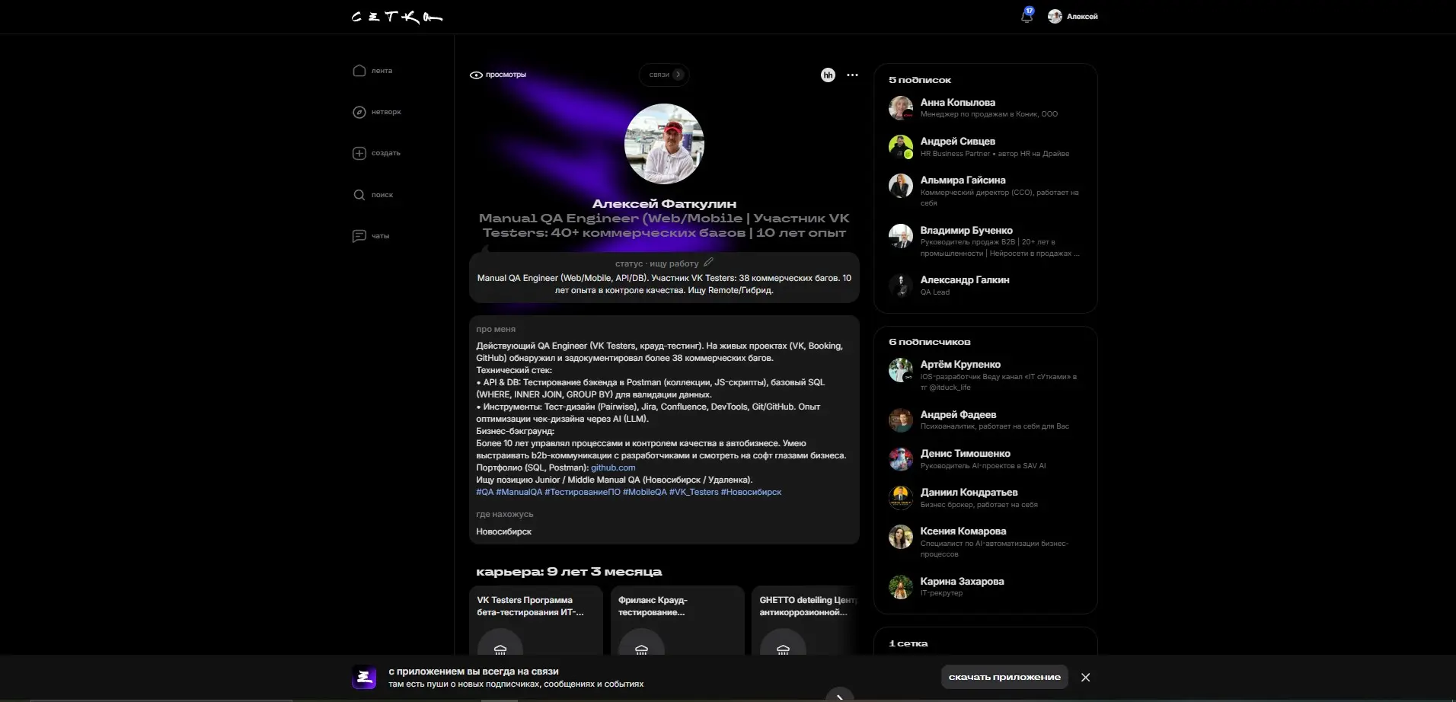Viewport: 1456px width, 702px height.
Task: Open the 6 подписчиков list header
Action: coord(930,342)
